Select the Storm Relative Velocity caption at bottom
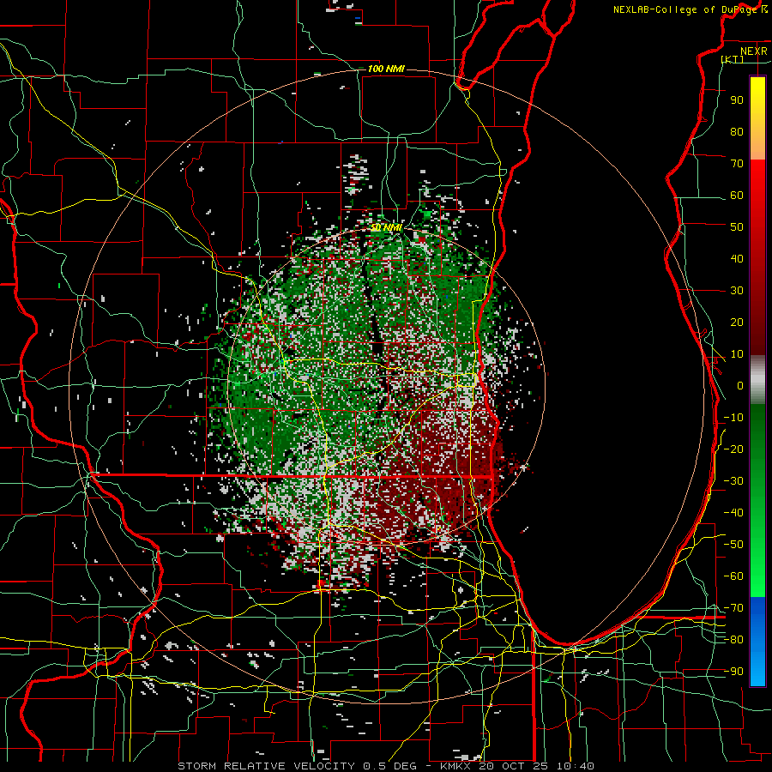 point(386,766)
